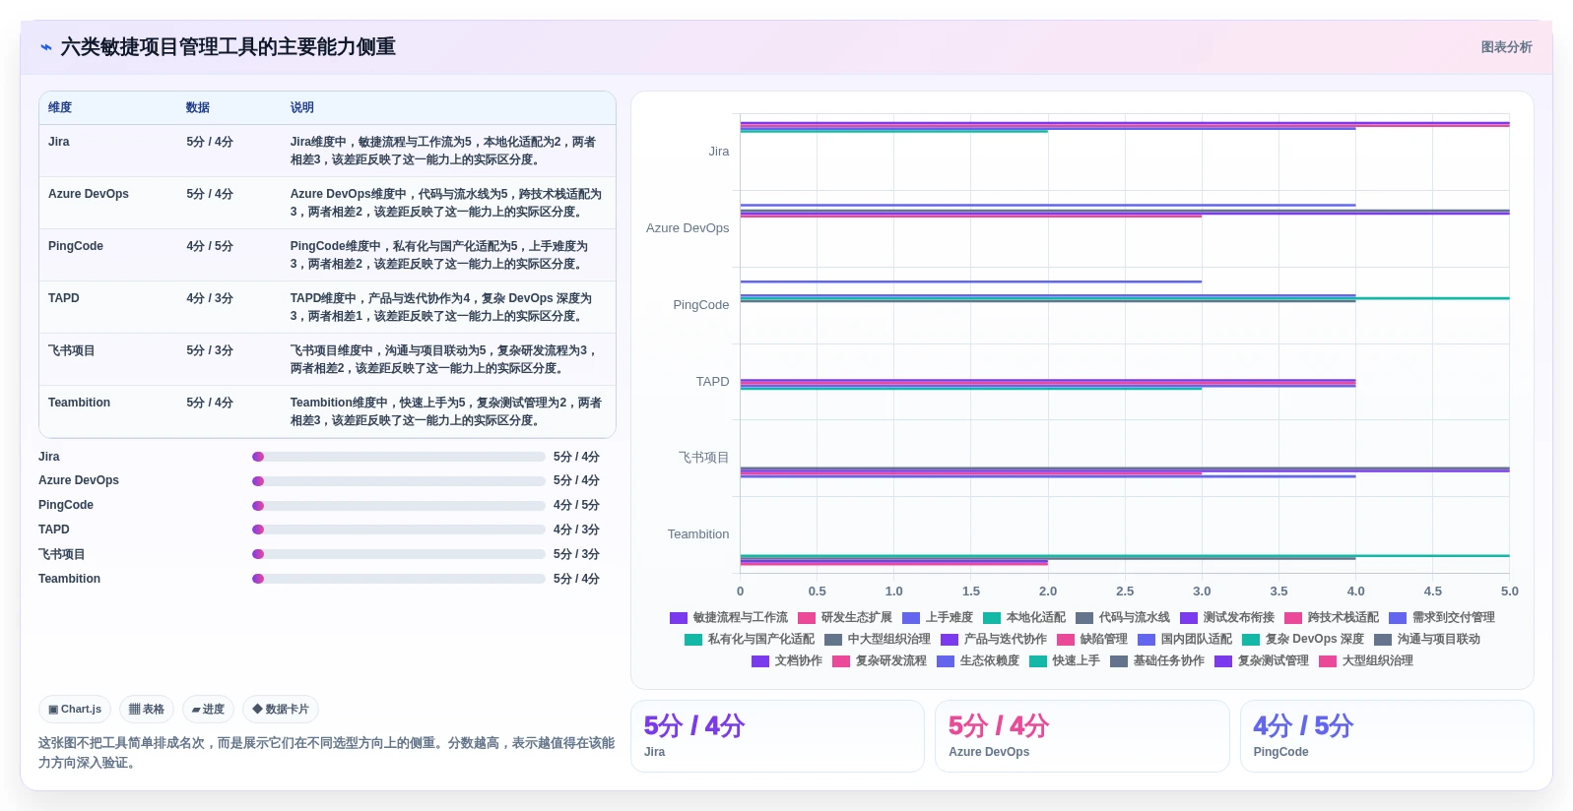Viewport: 1573px width, 811px height.
Task: Toggle the 敏捷流程与工作流 legend entry
Action: (x=729, y=617)
